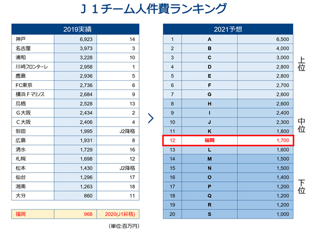Click the value 2,528
Screen dimensions: 314x234
pyautogui.click(x=86, y=104)
